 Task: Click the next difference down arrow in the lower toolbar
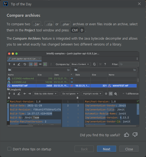click(x=14, y=94)
